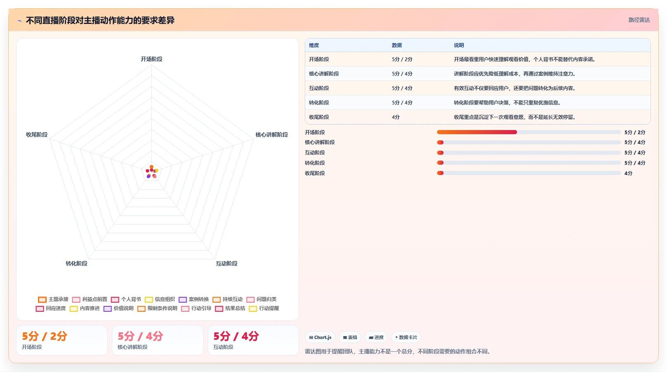Click the small icon before the page title

click(19, 21)
